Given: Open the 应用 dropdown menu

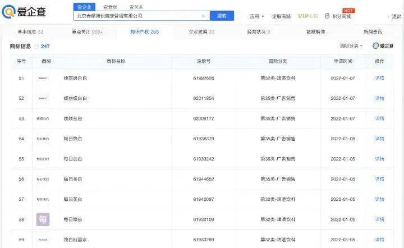Looking at the screenshot, I should click(x=256, y=16).
